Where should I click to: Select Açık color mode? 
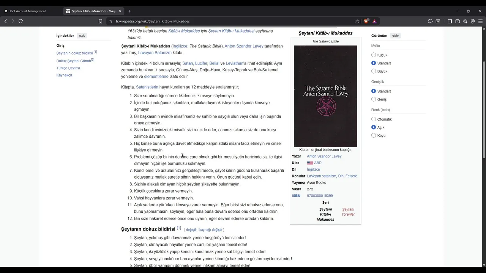click(374, 127)
